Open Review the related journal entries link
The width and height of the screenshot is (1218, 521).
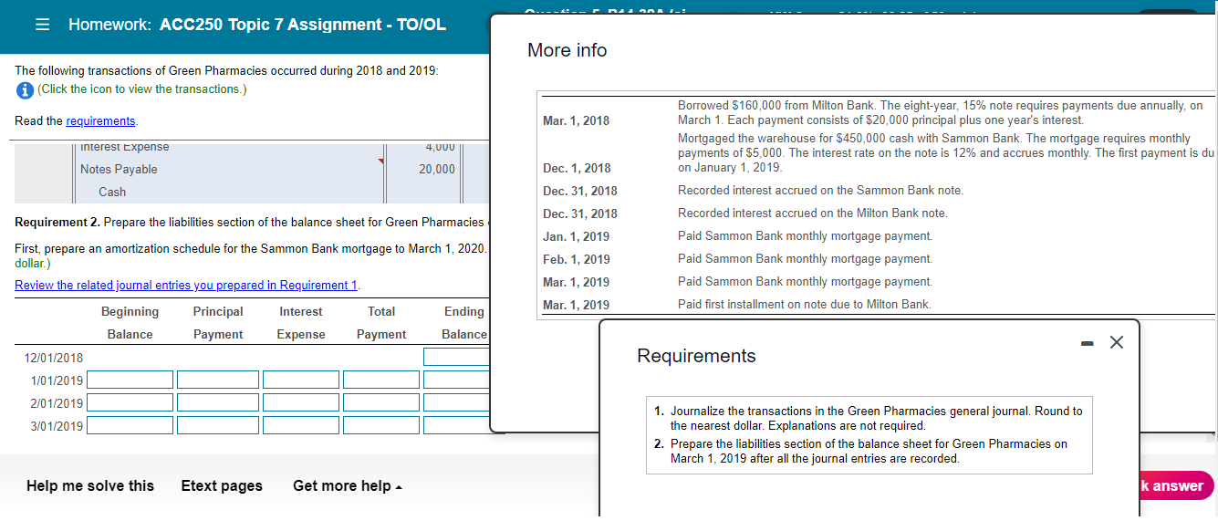pyautogui.click(x=187, y=286)
